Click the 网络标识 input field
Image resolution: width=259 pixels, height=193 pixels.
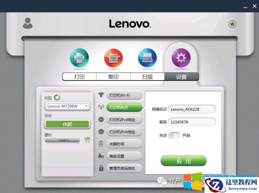pyautogui.click(x=192, y=109)
